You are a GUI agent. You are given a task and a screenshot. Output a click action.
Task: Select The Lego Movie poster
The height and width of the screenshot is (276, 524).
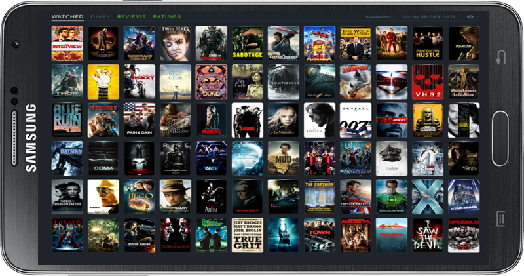pyautogui.click(x=320, y=43)
